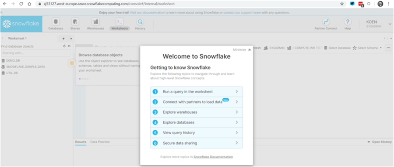Viewport: 394px width, 167px height.
Task: Change the COMPUTE_WH warehouse context
Action: (x=304, y=48)
